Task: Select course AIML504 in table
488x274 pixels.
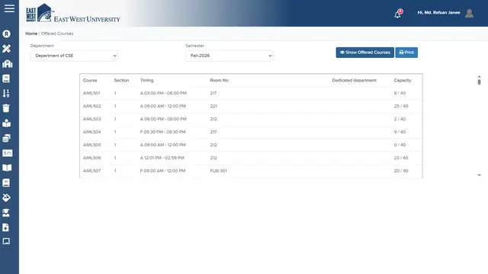Action: (x=91, y=132)
